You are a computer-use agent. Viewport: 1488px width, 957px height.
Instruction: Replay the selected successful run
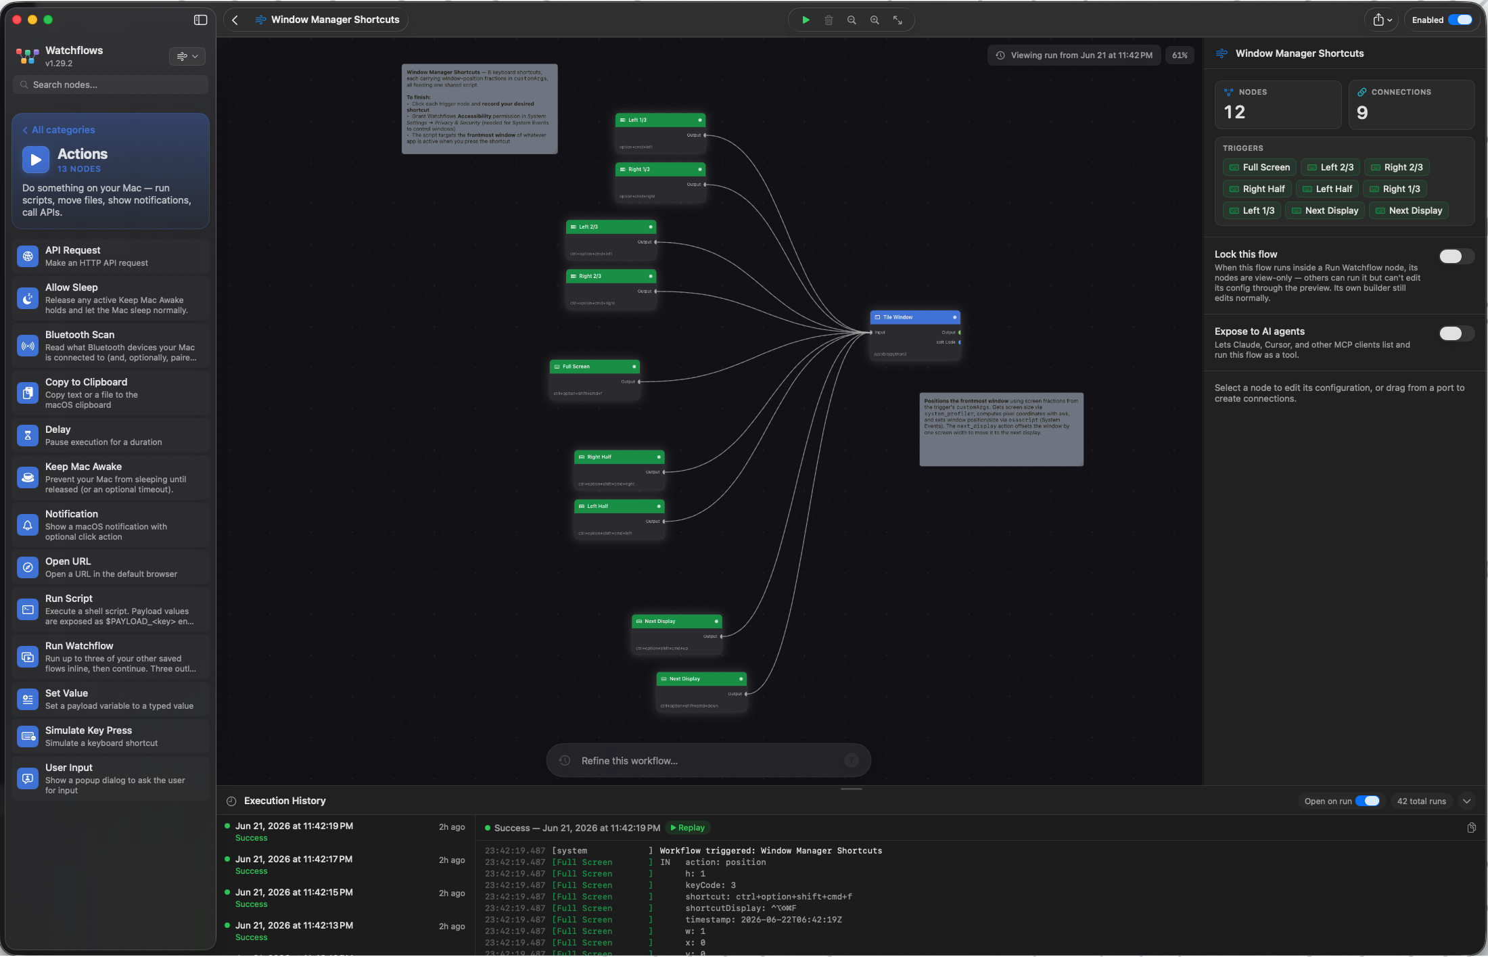(x=687, y=828)
